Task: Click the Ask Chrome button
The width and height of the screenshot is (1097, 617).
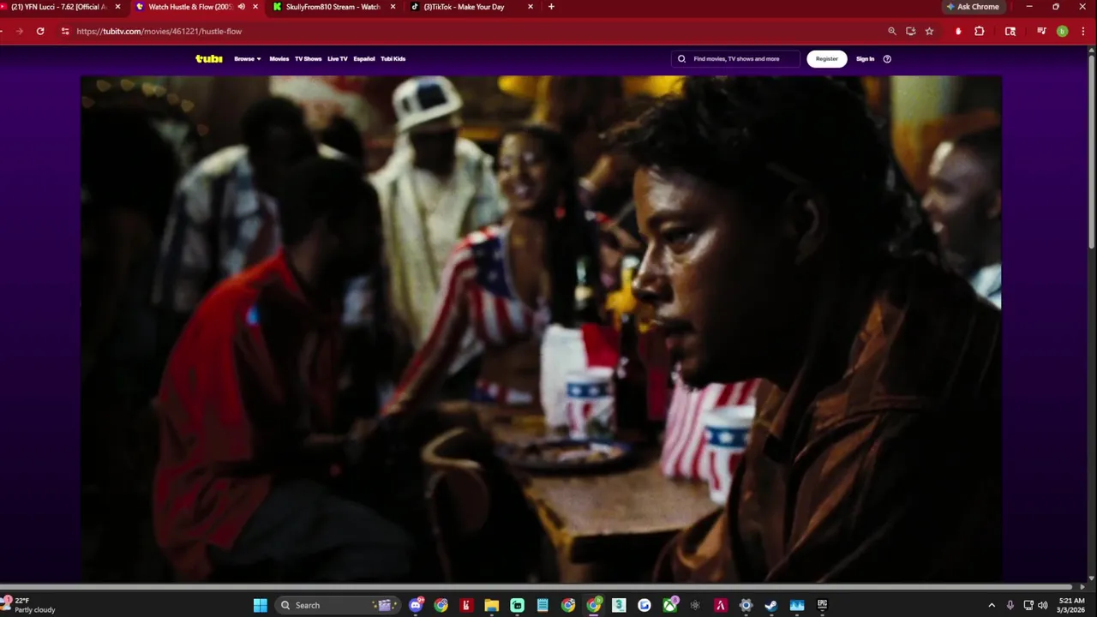Action: click(x=973, y=7)
